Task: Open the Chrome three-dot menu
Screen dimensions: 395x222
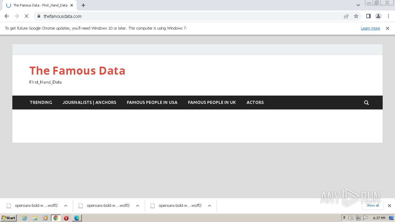Action: [x=388, y=16]
